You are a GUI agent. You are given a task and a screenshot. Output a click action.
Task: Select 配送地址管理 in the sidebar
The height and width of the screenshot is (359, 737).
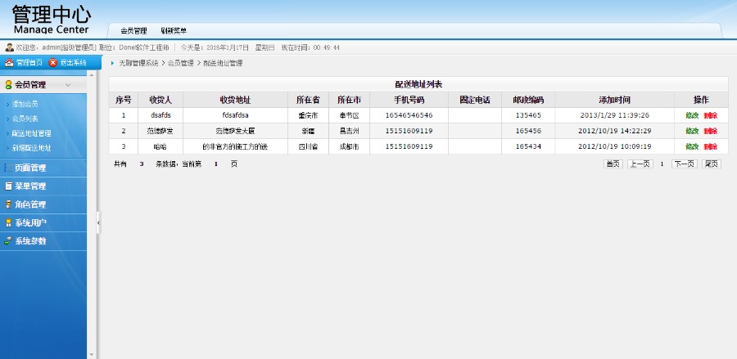(x=31, y=133)
